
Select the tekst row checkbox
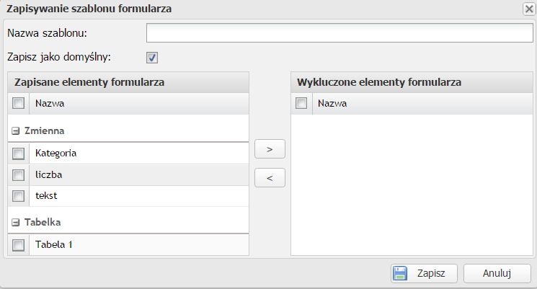pyautogui.click(x=19, y=196)
